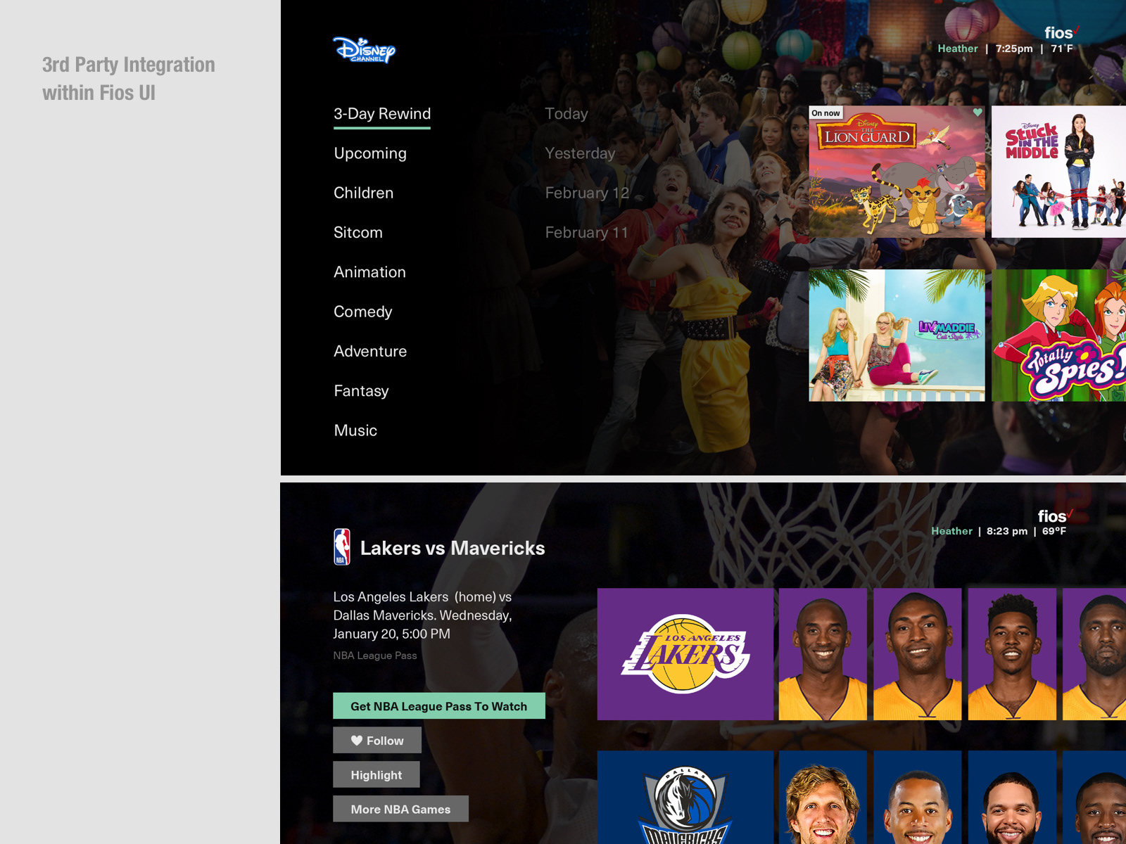The width and height of the screenshot is (1126, 844).
Task: Click the Lakers vs Mavericks title
Action: click(453, 548)
